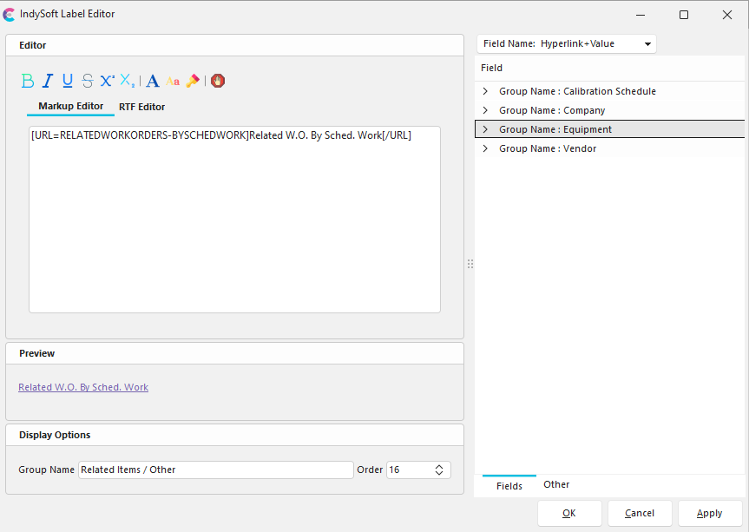749x532 pixels.
Task: Toggle bold formatting
Action: tap(28, 81)
